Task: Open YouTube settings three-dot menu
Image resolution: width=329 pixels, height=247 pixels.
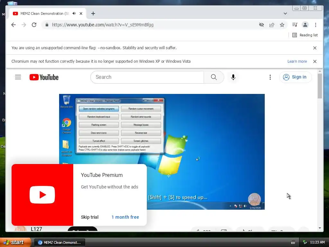Action: tap(270, 77)
